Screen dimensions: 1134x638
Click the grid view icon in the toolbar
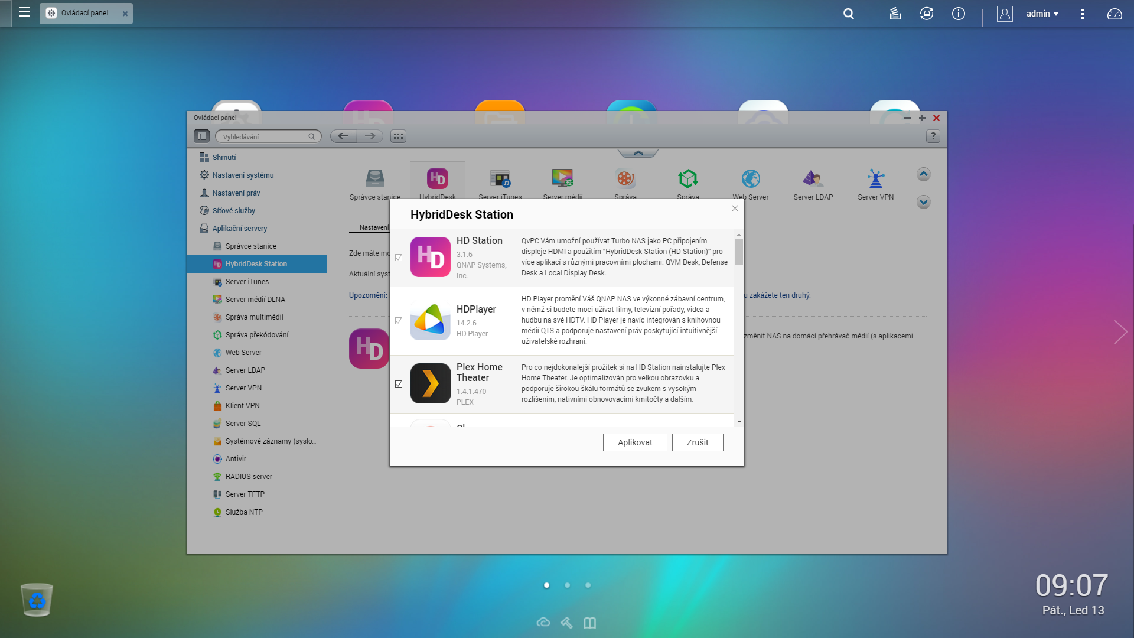(x=398, y=136)
